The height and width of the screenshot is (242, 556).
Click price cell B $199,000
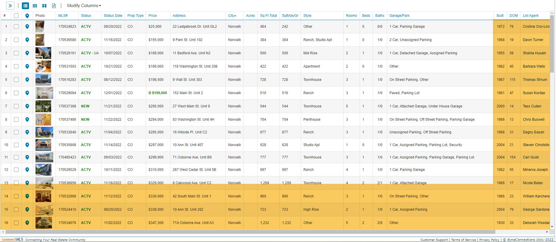pos(158,93)
